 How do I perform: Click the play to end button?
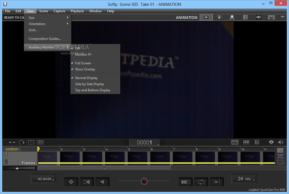pyautogui.click(x=217, y=182)
